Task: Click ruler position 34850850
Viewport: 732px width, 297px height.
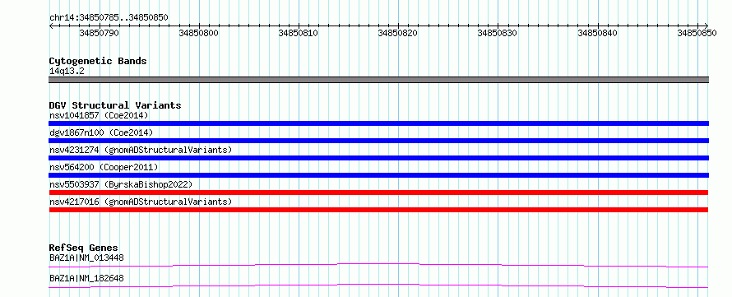Action: tap(697, 33)
